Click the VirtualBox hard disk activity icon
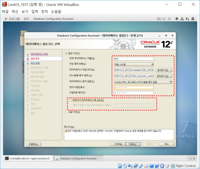Viewport: 200px width, 169px height. tap(120, 166)
